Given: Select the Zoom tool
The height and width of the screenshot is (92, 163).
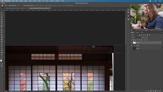Looking at the screenshot, I should [2, 55].
